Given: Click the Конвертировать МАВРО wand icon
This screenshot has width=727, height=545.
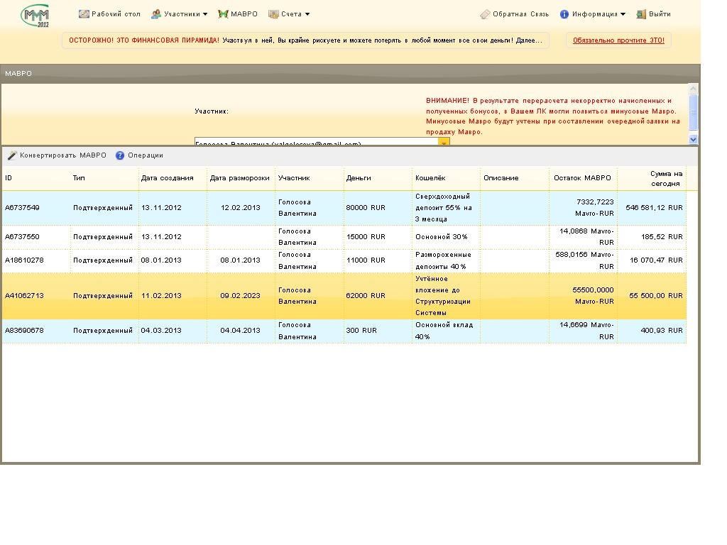Looking at the screenshot, I should click(x=12, y=155).
